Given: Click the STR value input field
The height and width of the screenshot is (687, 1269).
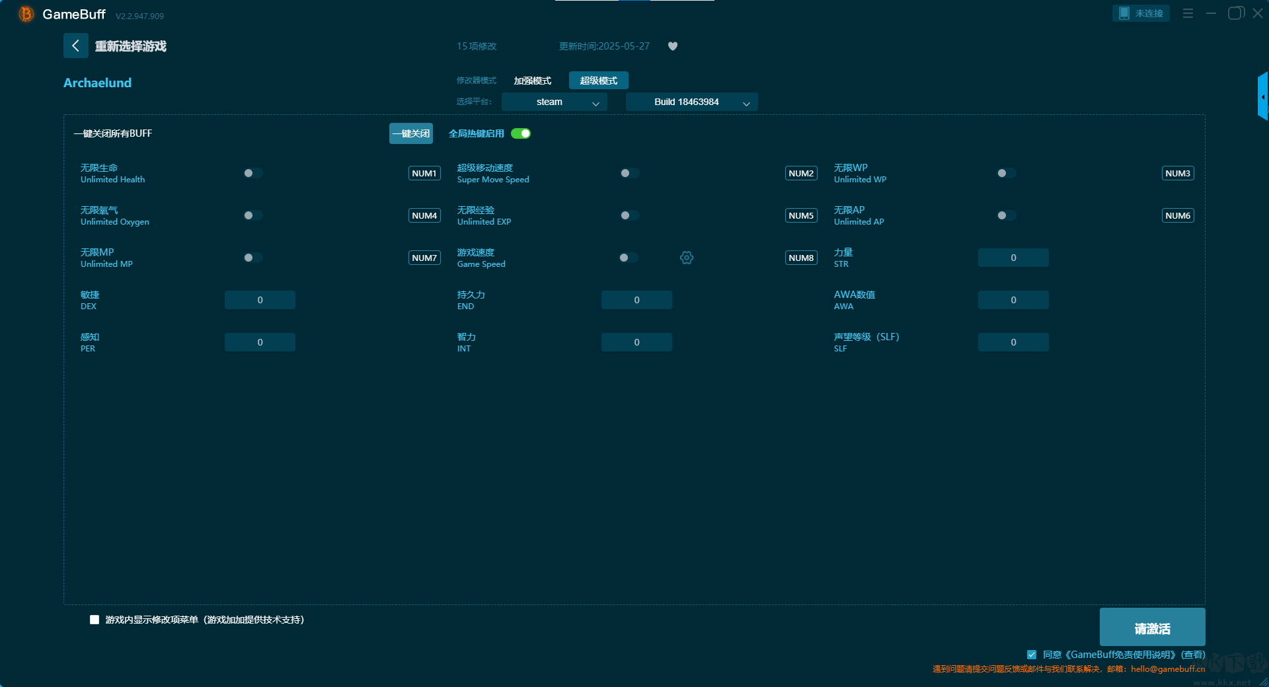Looking at the screenshot, I should click(x=1013, y=258).
